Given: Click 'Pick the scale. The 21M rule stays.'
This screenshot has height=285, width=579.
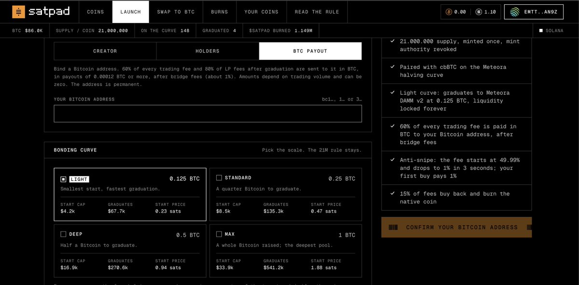Looking at the screenshot, I should (x=312, y=150).
